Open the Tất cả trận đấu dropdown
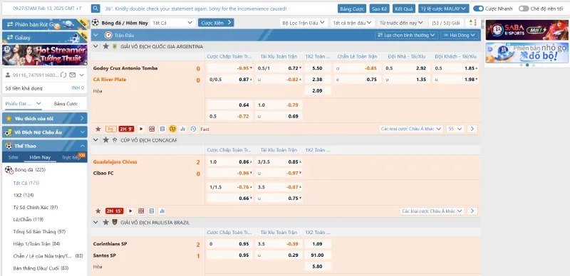The height and width of the screenshot is (276, 570). coord(352,23)
